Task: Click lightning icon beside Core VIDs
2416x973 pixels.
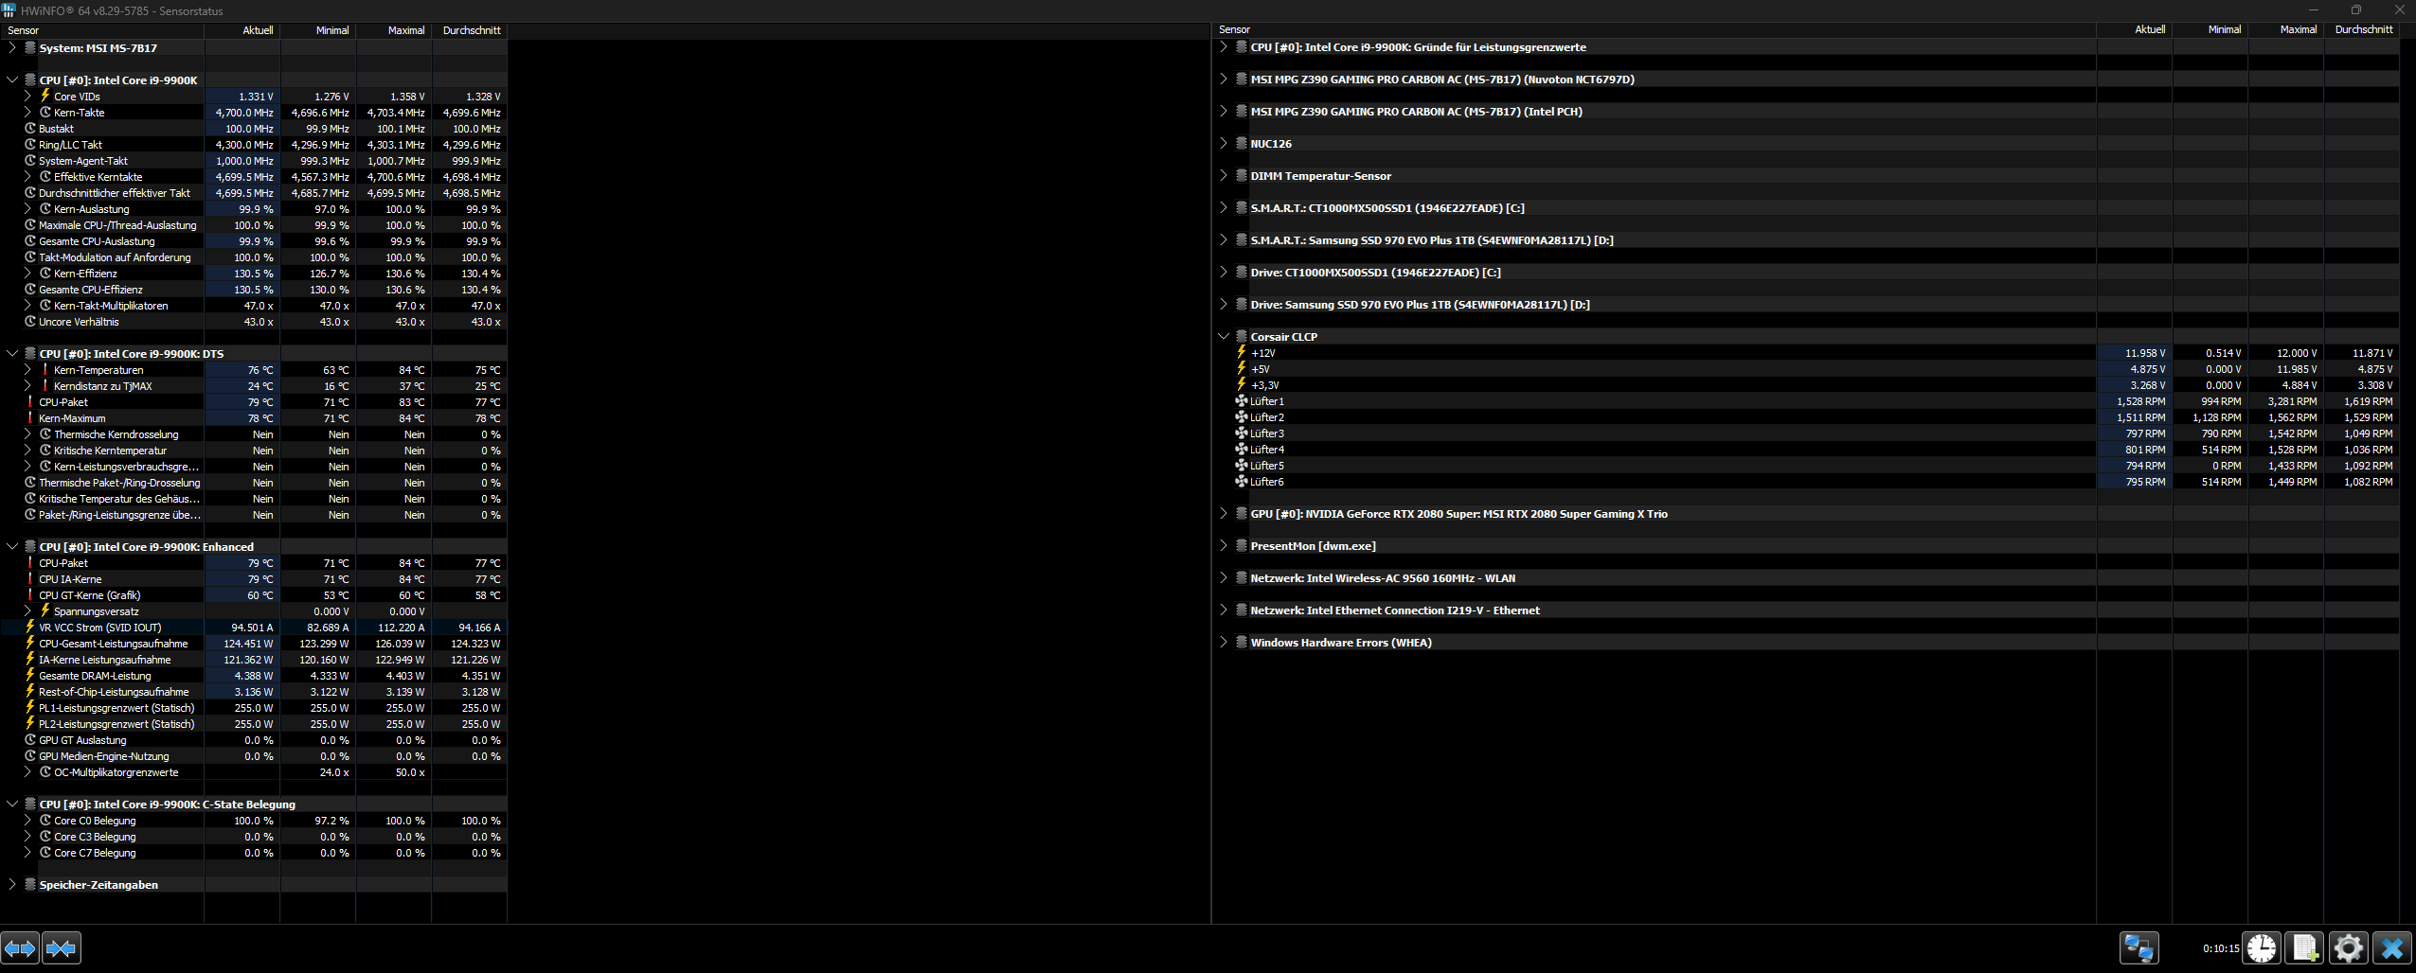Action: [45, 96]
